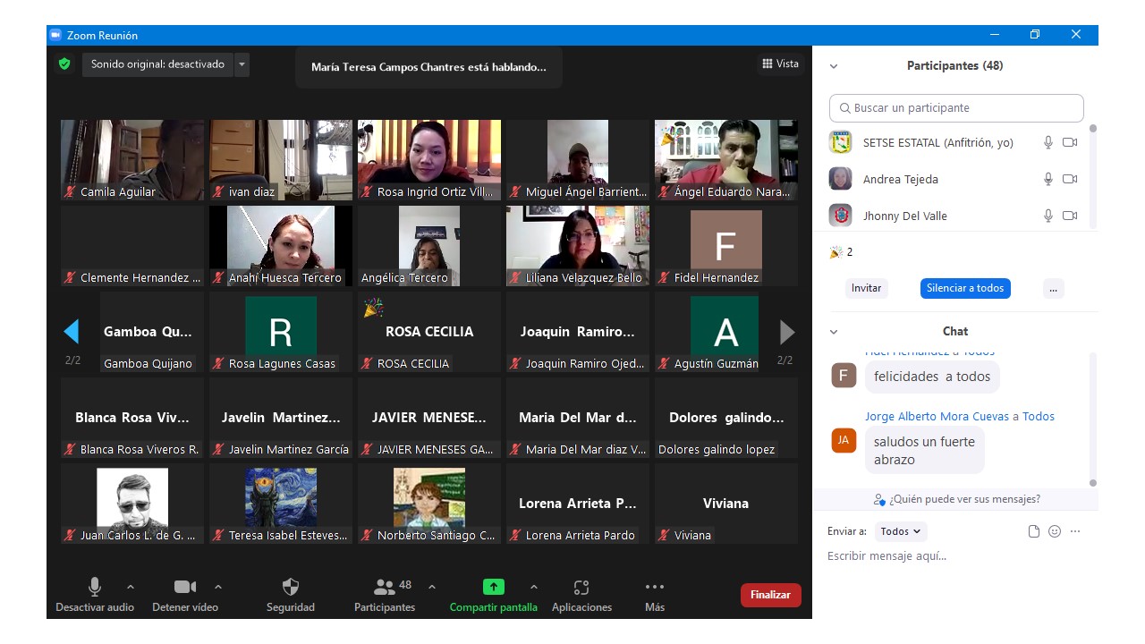The width and height of the screenshot is (1145, 644).
Task: Expand video options caret beside camera
Action: [x=218, y=587]
